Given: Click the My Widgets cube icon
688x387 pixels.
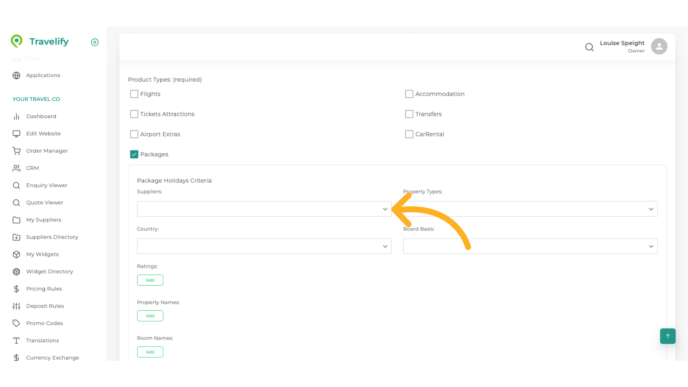Looking at the screenshot, I should [x=16, y=254].
